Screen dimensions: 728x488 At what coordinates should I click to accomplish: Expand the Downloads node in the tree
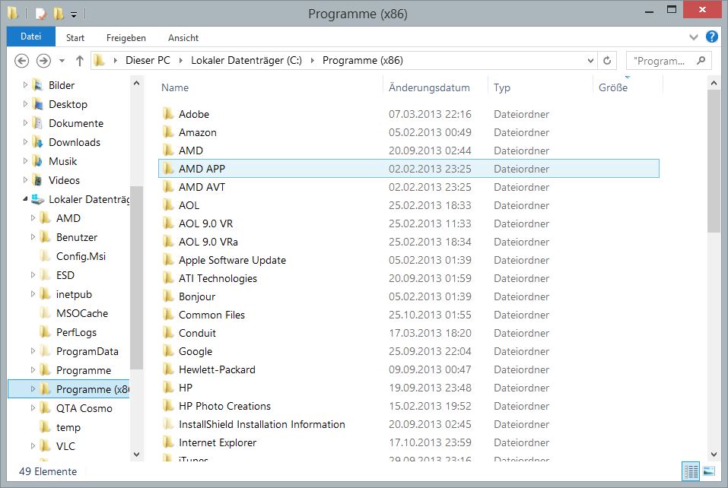25,142
